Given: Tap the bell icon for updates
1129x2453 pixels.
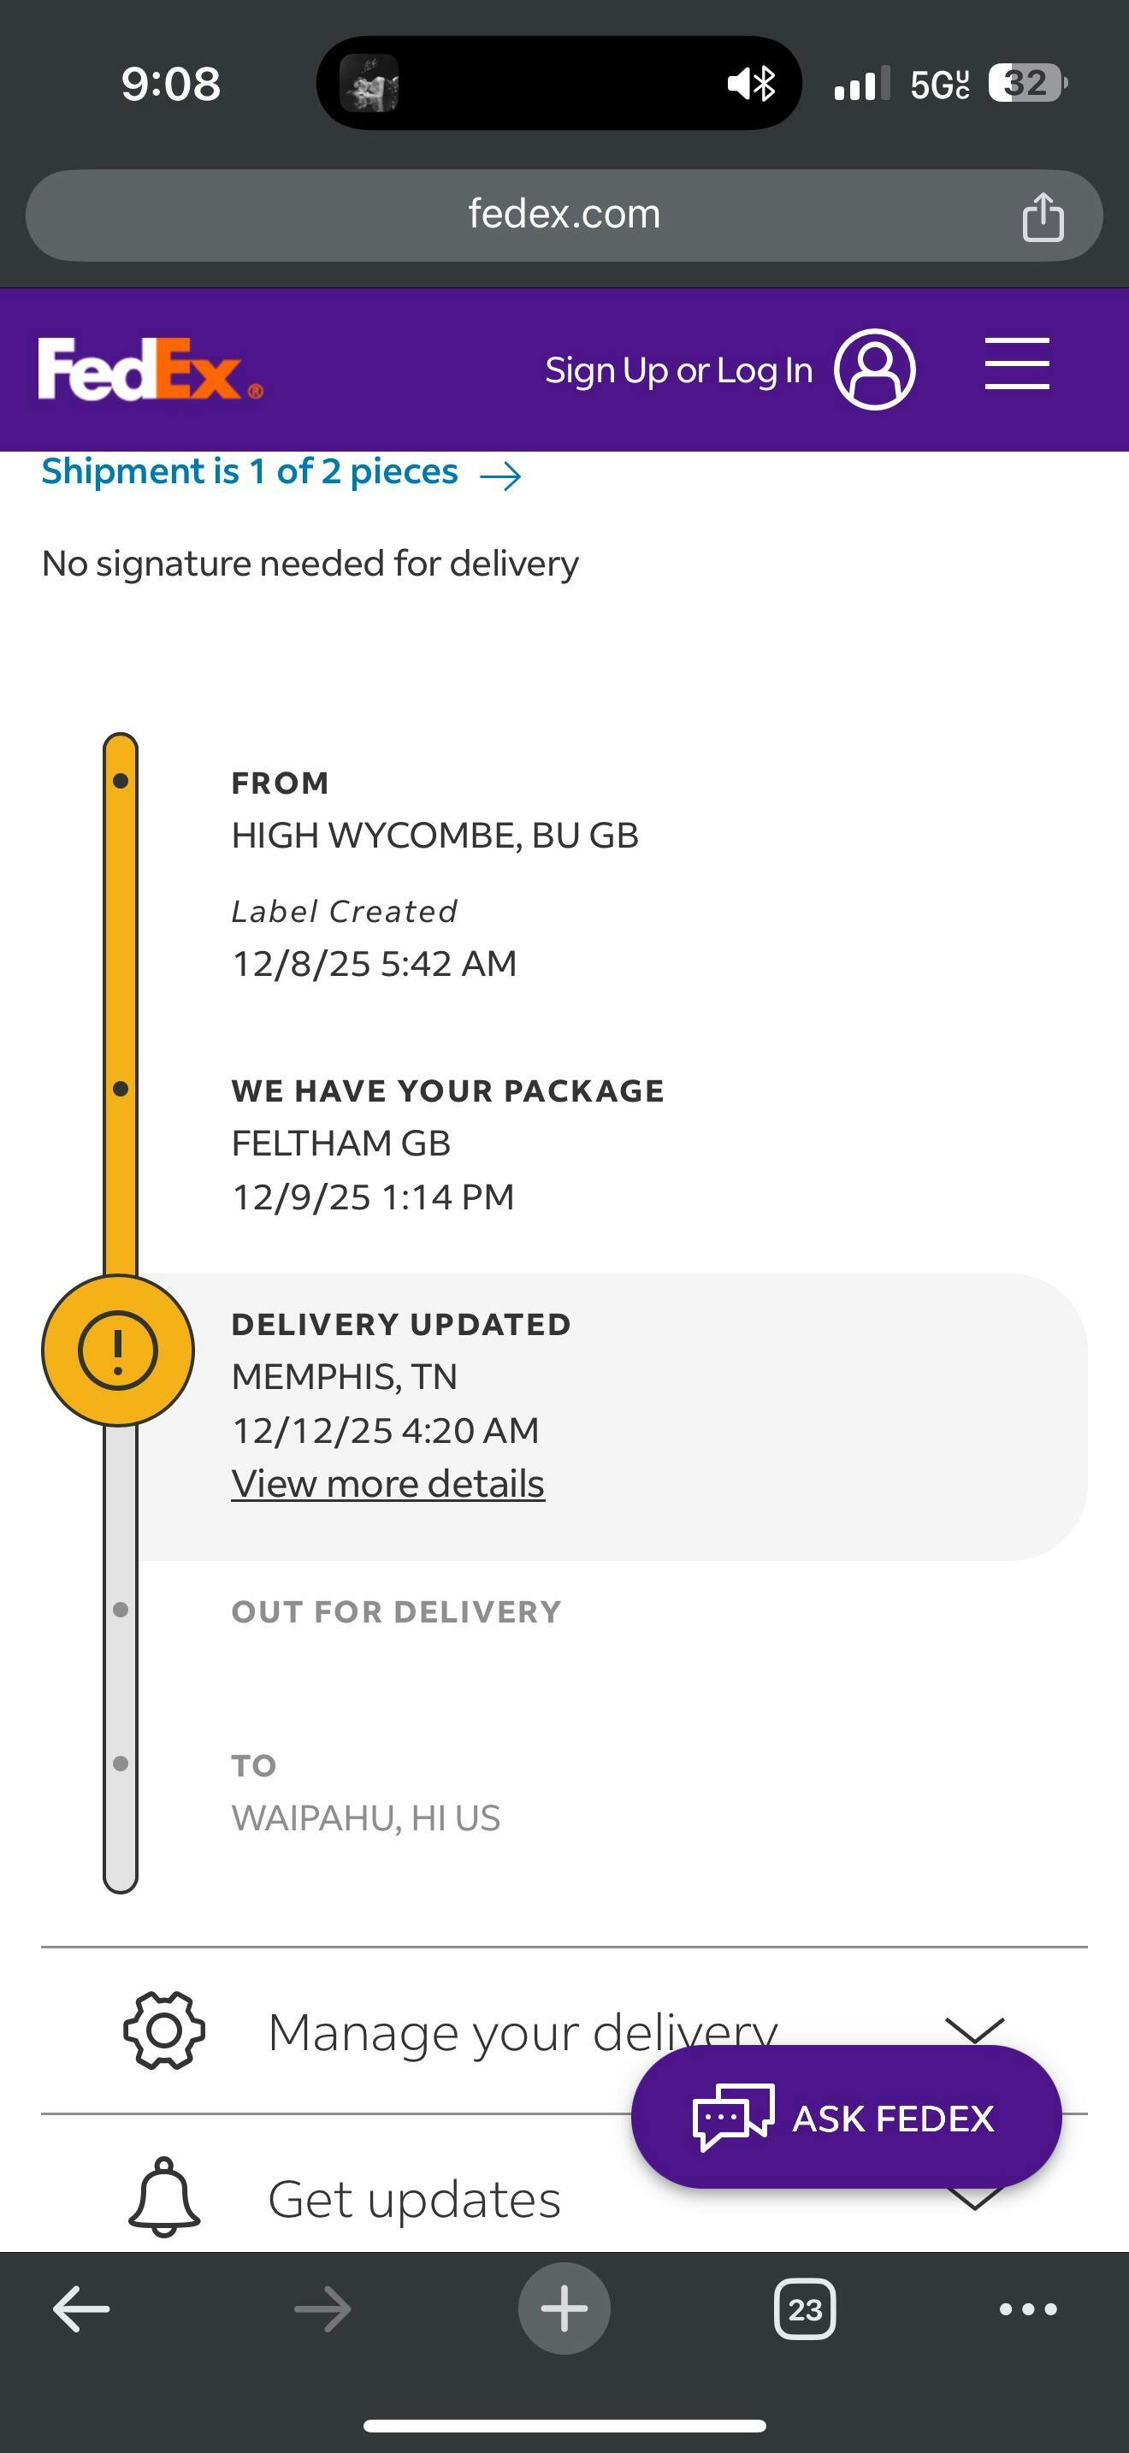Looking at the screenshot, I should click(163, 2198).
